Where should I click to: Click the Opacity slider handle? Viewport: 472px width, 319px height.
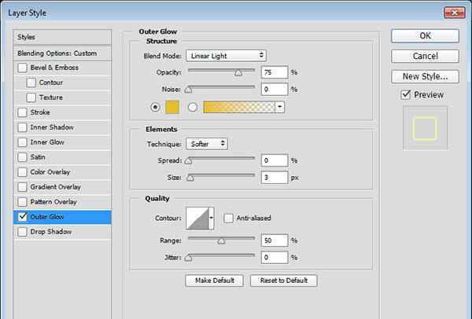click(x=238, y=73)
